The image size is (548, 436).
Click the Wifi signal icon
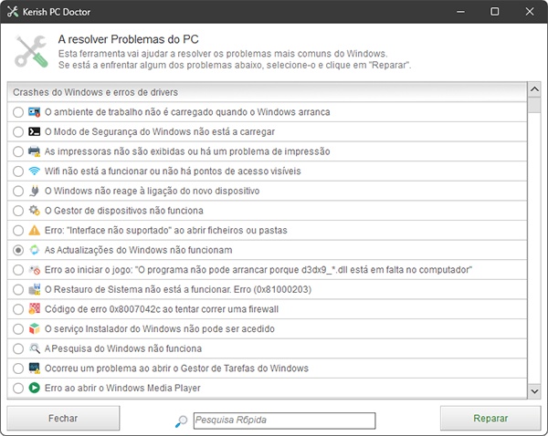(35, 171)
